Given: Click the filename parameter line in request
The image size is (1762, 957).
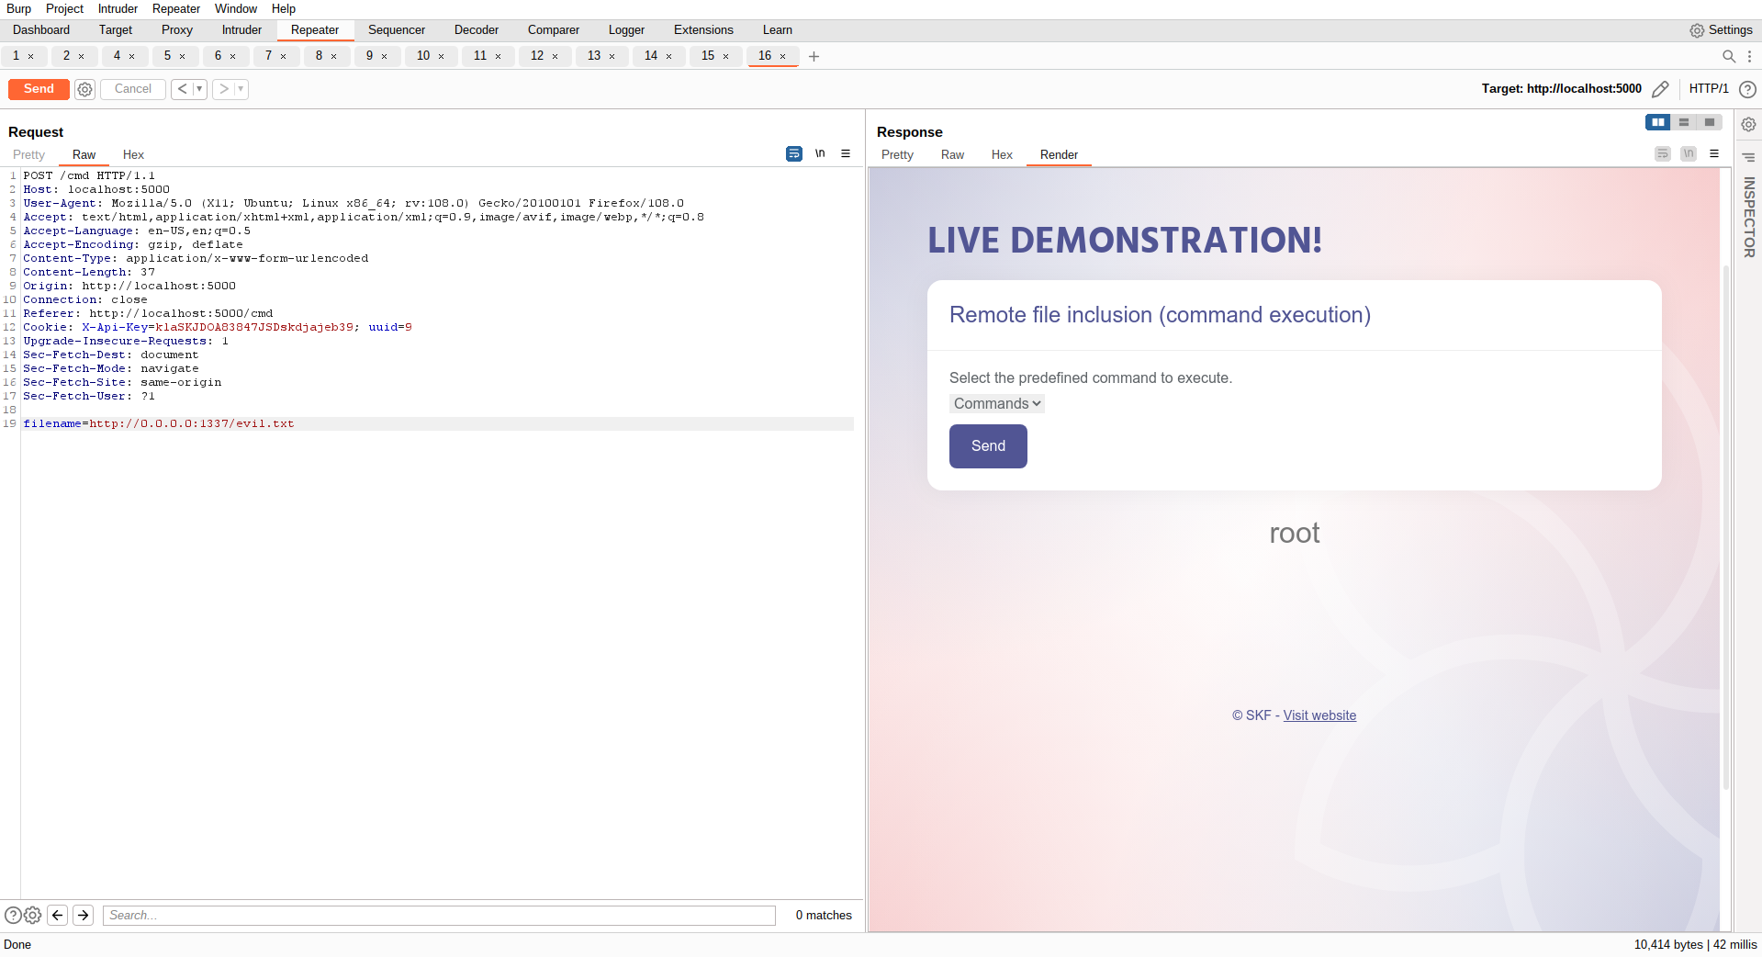Looking at the screenshot, I should pyautogui.click(x=437, y=423).
